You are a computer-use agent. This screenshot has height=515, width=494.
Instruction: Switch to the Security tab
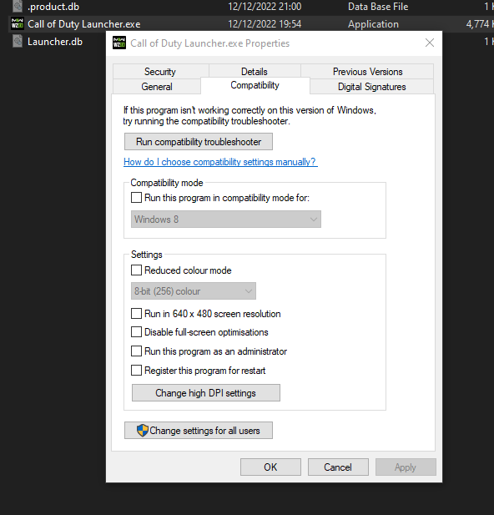click(160, 71)
